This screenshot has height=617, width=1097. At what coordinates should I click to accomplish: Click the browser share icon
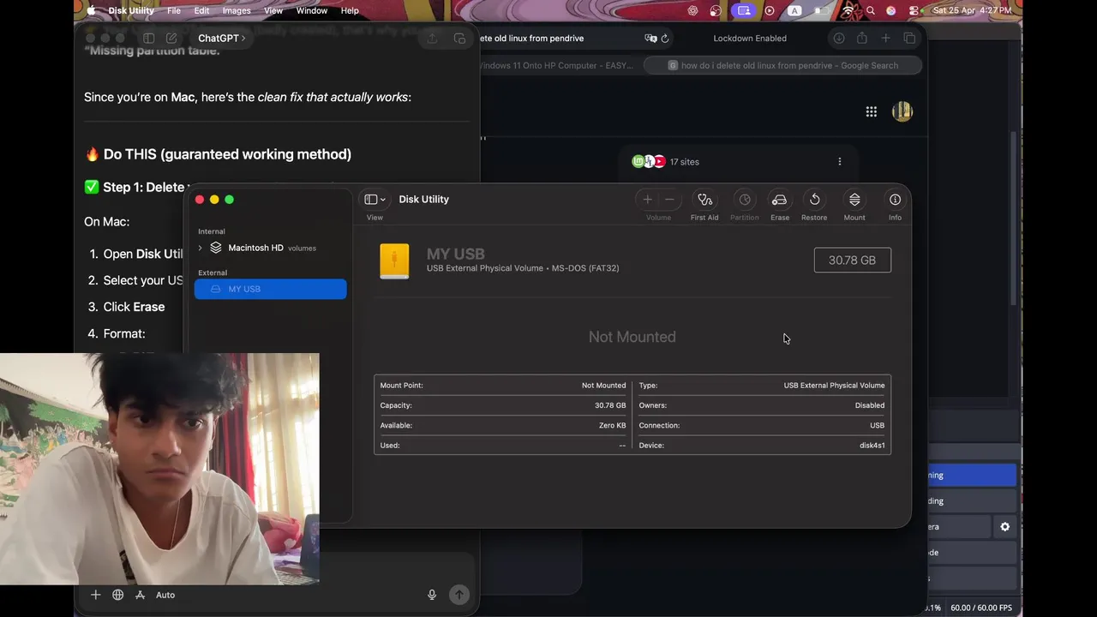click(862, 39)
